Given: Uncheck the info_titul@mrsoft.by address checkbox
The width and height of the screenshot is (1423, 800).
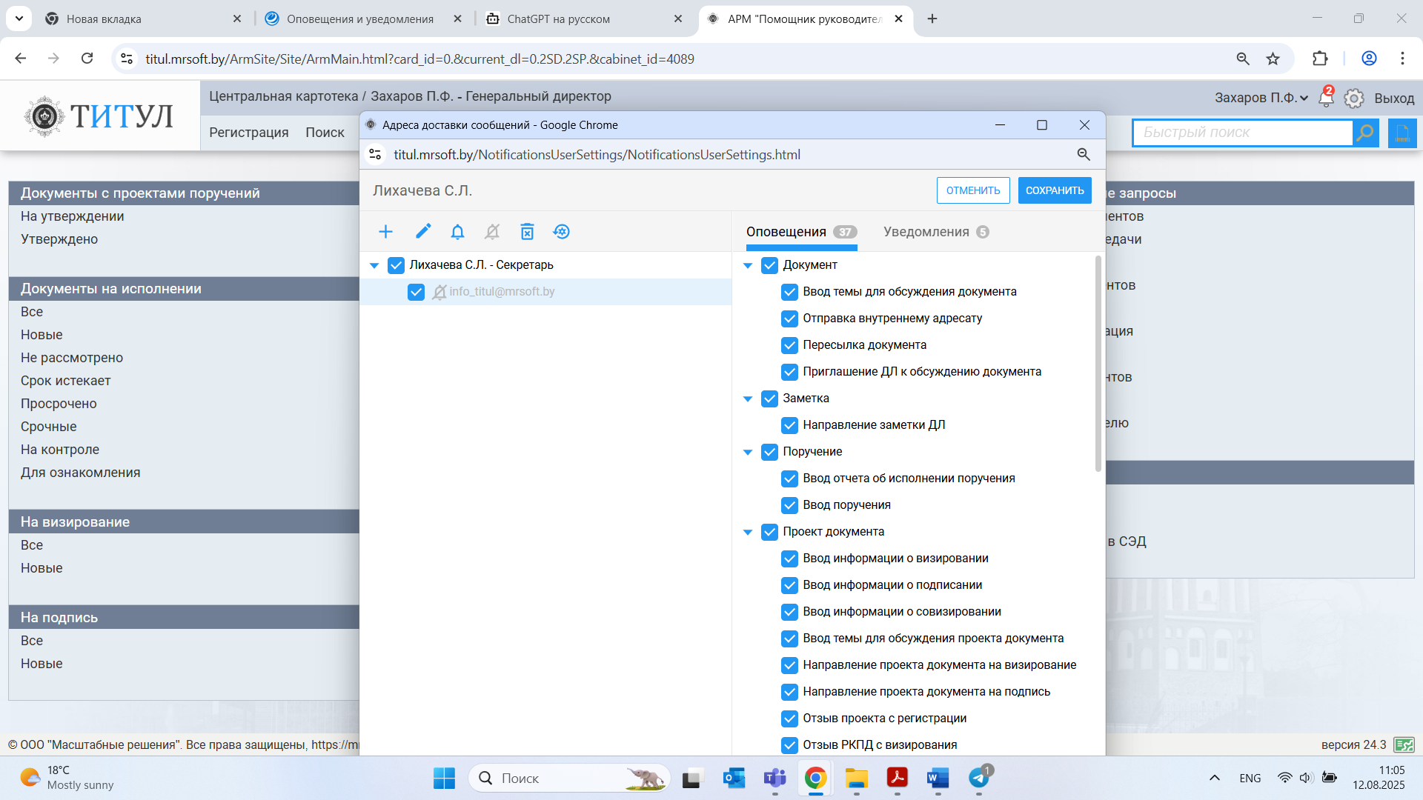Looking at the screenshot, I should (416, 292).
